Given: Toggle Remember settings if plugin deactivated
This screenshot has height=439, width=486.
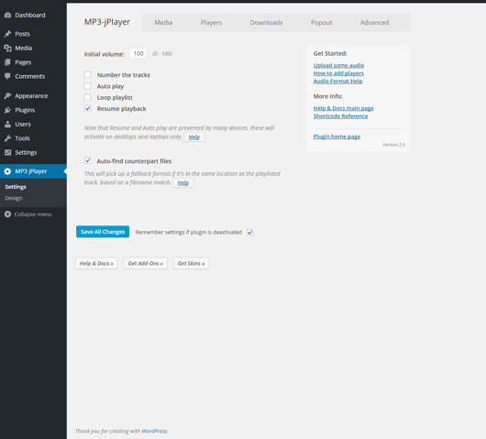Looking at the screenshot, I should pyautogui.click(x=249, y=233).
